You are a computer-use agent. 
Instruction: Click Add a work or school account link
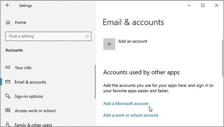click(131, 115)
